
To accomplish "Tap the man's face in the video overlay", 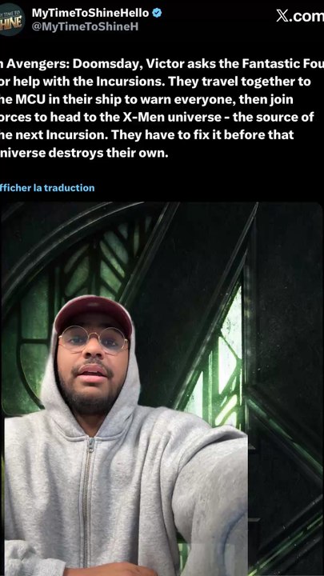I will pyautogui.click(x=93, y=360).
